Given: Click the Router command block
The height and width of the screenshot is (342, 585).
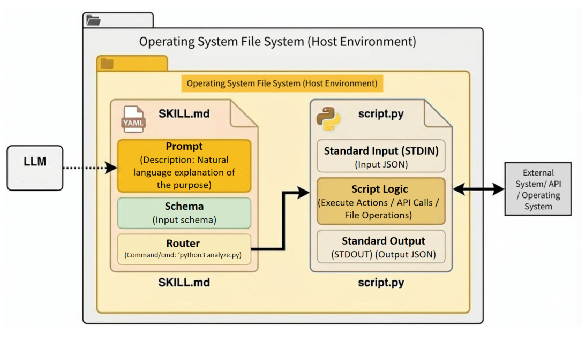Looking at the screenshot, I should (x=184, y=249).
